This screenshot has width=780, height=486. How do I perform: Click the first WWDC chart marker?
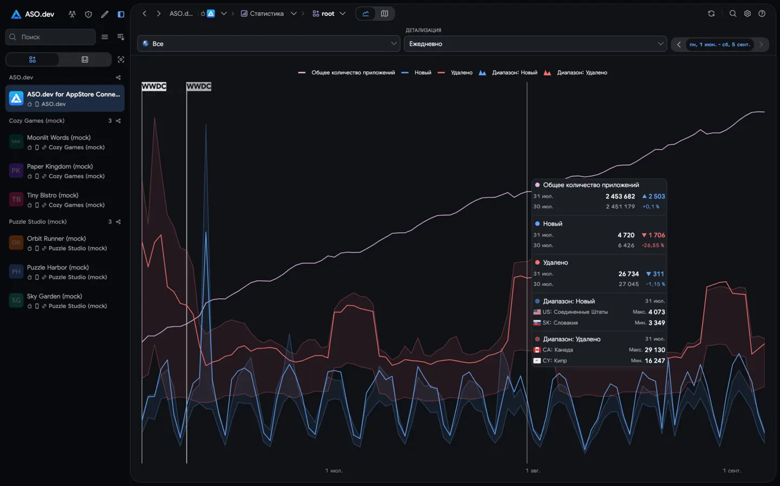(x=154, y=86)
